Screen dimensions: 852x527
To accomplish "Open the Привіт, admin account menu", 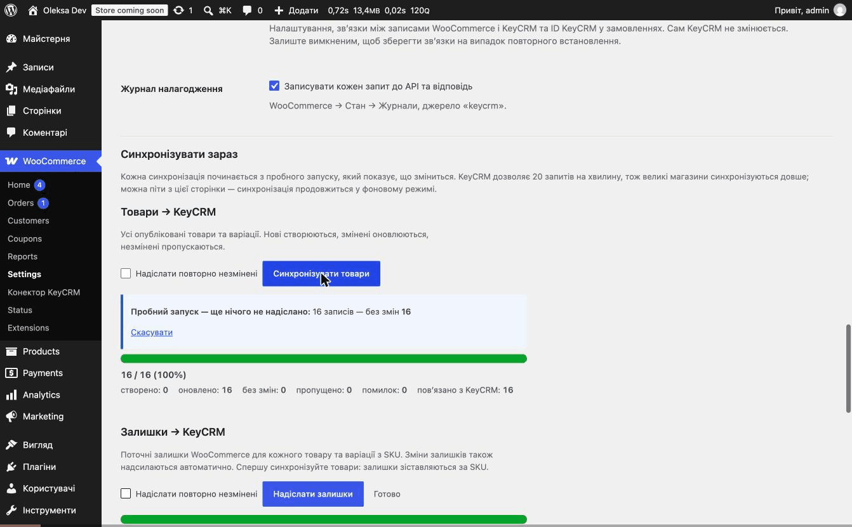I will click(x=810, y=10).
